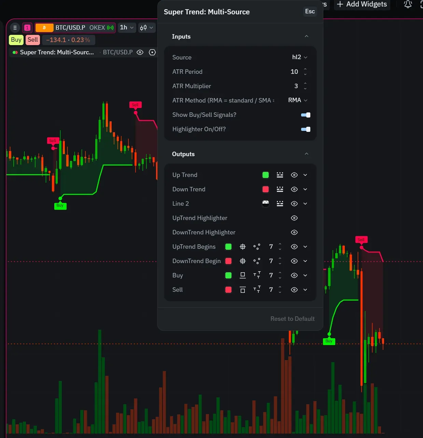
Task: Click the drag handle grid icon
Action: [15, 28]
